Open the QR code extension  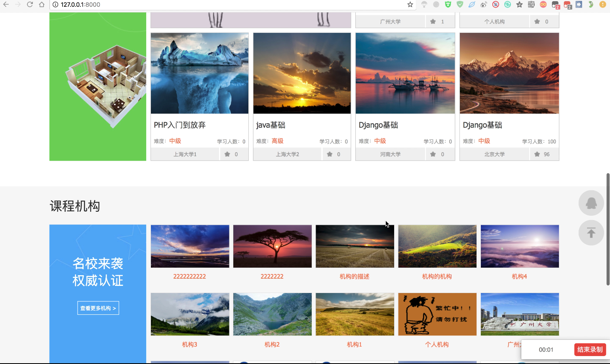(x=531, y=4)
